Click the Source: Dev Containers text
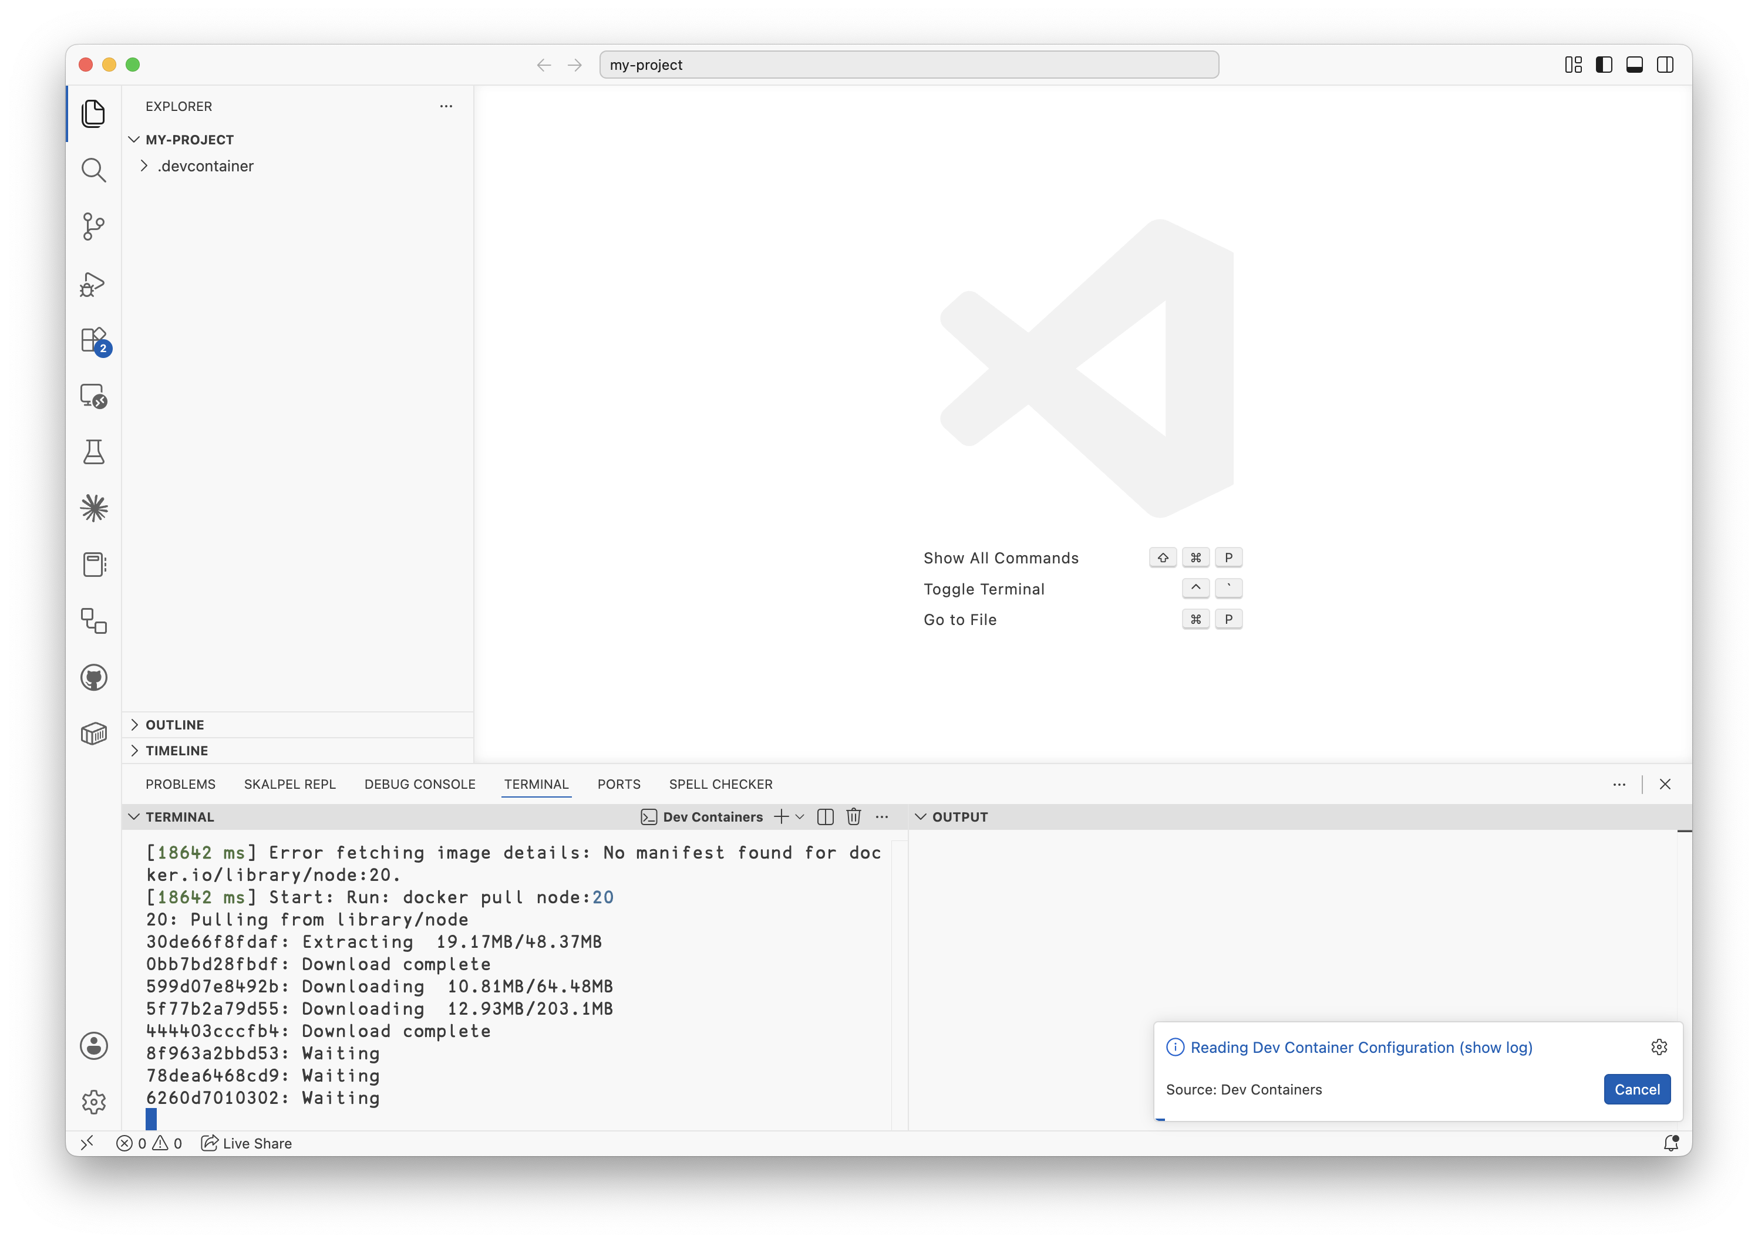 pos(1244,1089)
